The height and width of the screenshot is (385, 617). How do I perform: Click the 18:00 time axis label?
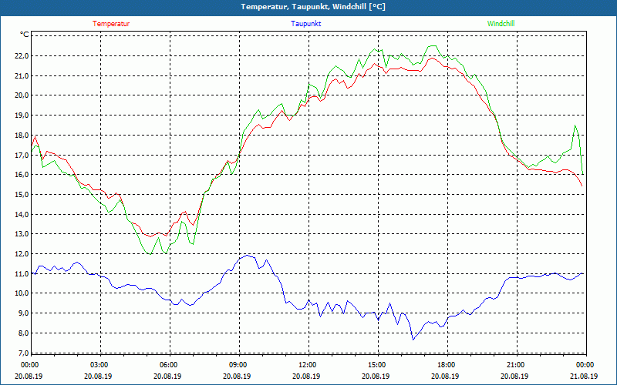pos(446,364)
